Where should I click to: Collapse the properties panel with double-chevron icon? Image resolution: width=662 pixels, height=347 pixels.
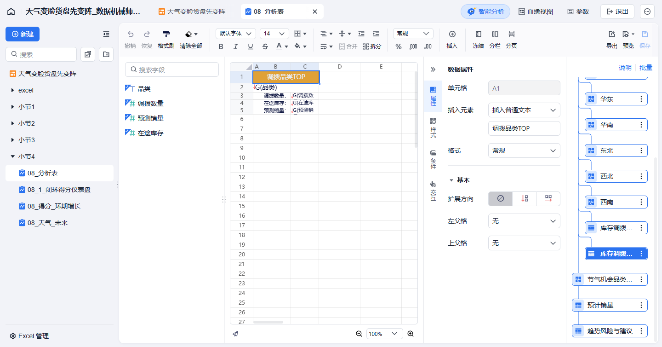[x=433, y=69]
